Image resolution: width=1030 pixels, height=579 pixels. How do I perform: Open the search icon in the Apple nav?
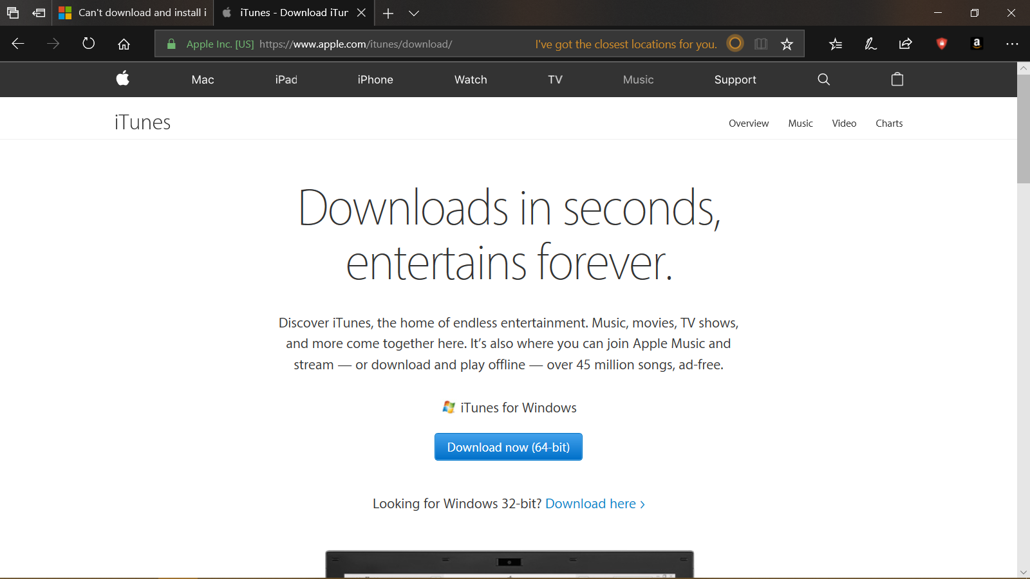(x=823, y=79)
